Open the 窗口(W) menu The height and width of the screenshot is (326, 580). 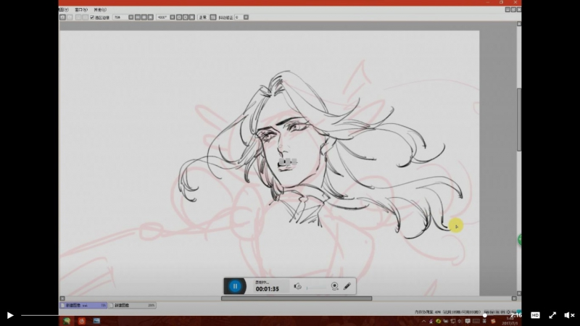[81, 9]
